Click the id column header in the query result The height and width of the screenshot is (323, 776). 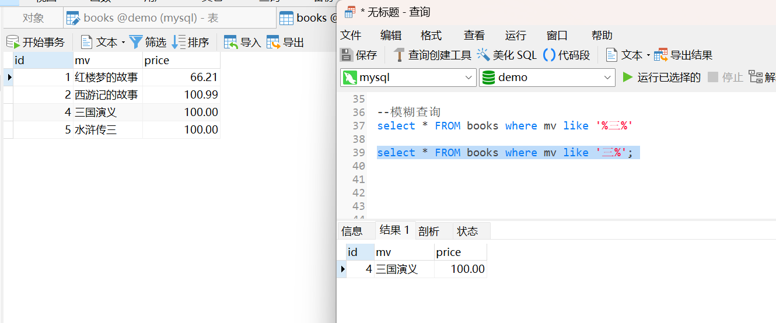tap(360, 252)
